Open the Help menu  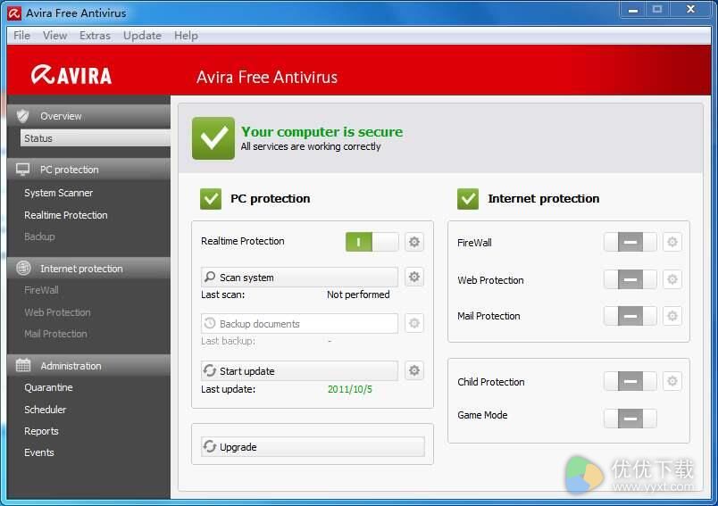186,35
